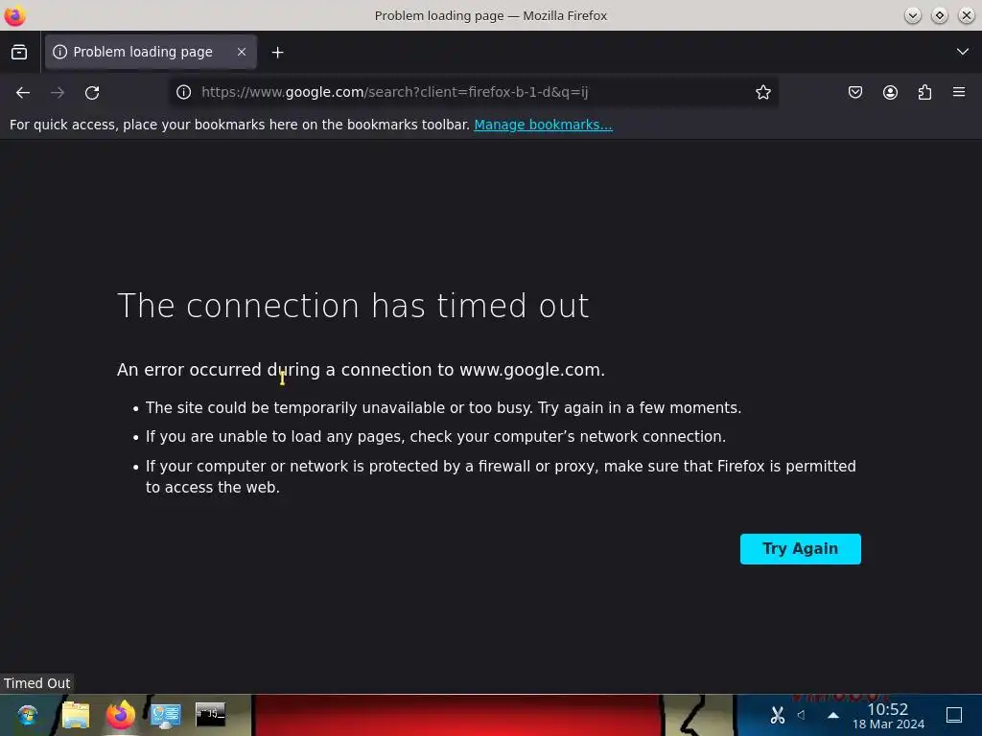Maximize the Firefox window
Image resolution: width=982 pixels, height=736 pixels.
940,15
